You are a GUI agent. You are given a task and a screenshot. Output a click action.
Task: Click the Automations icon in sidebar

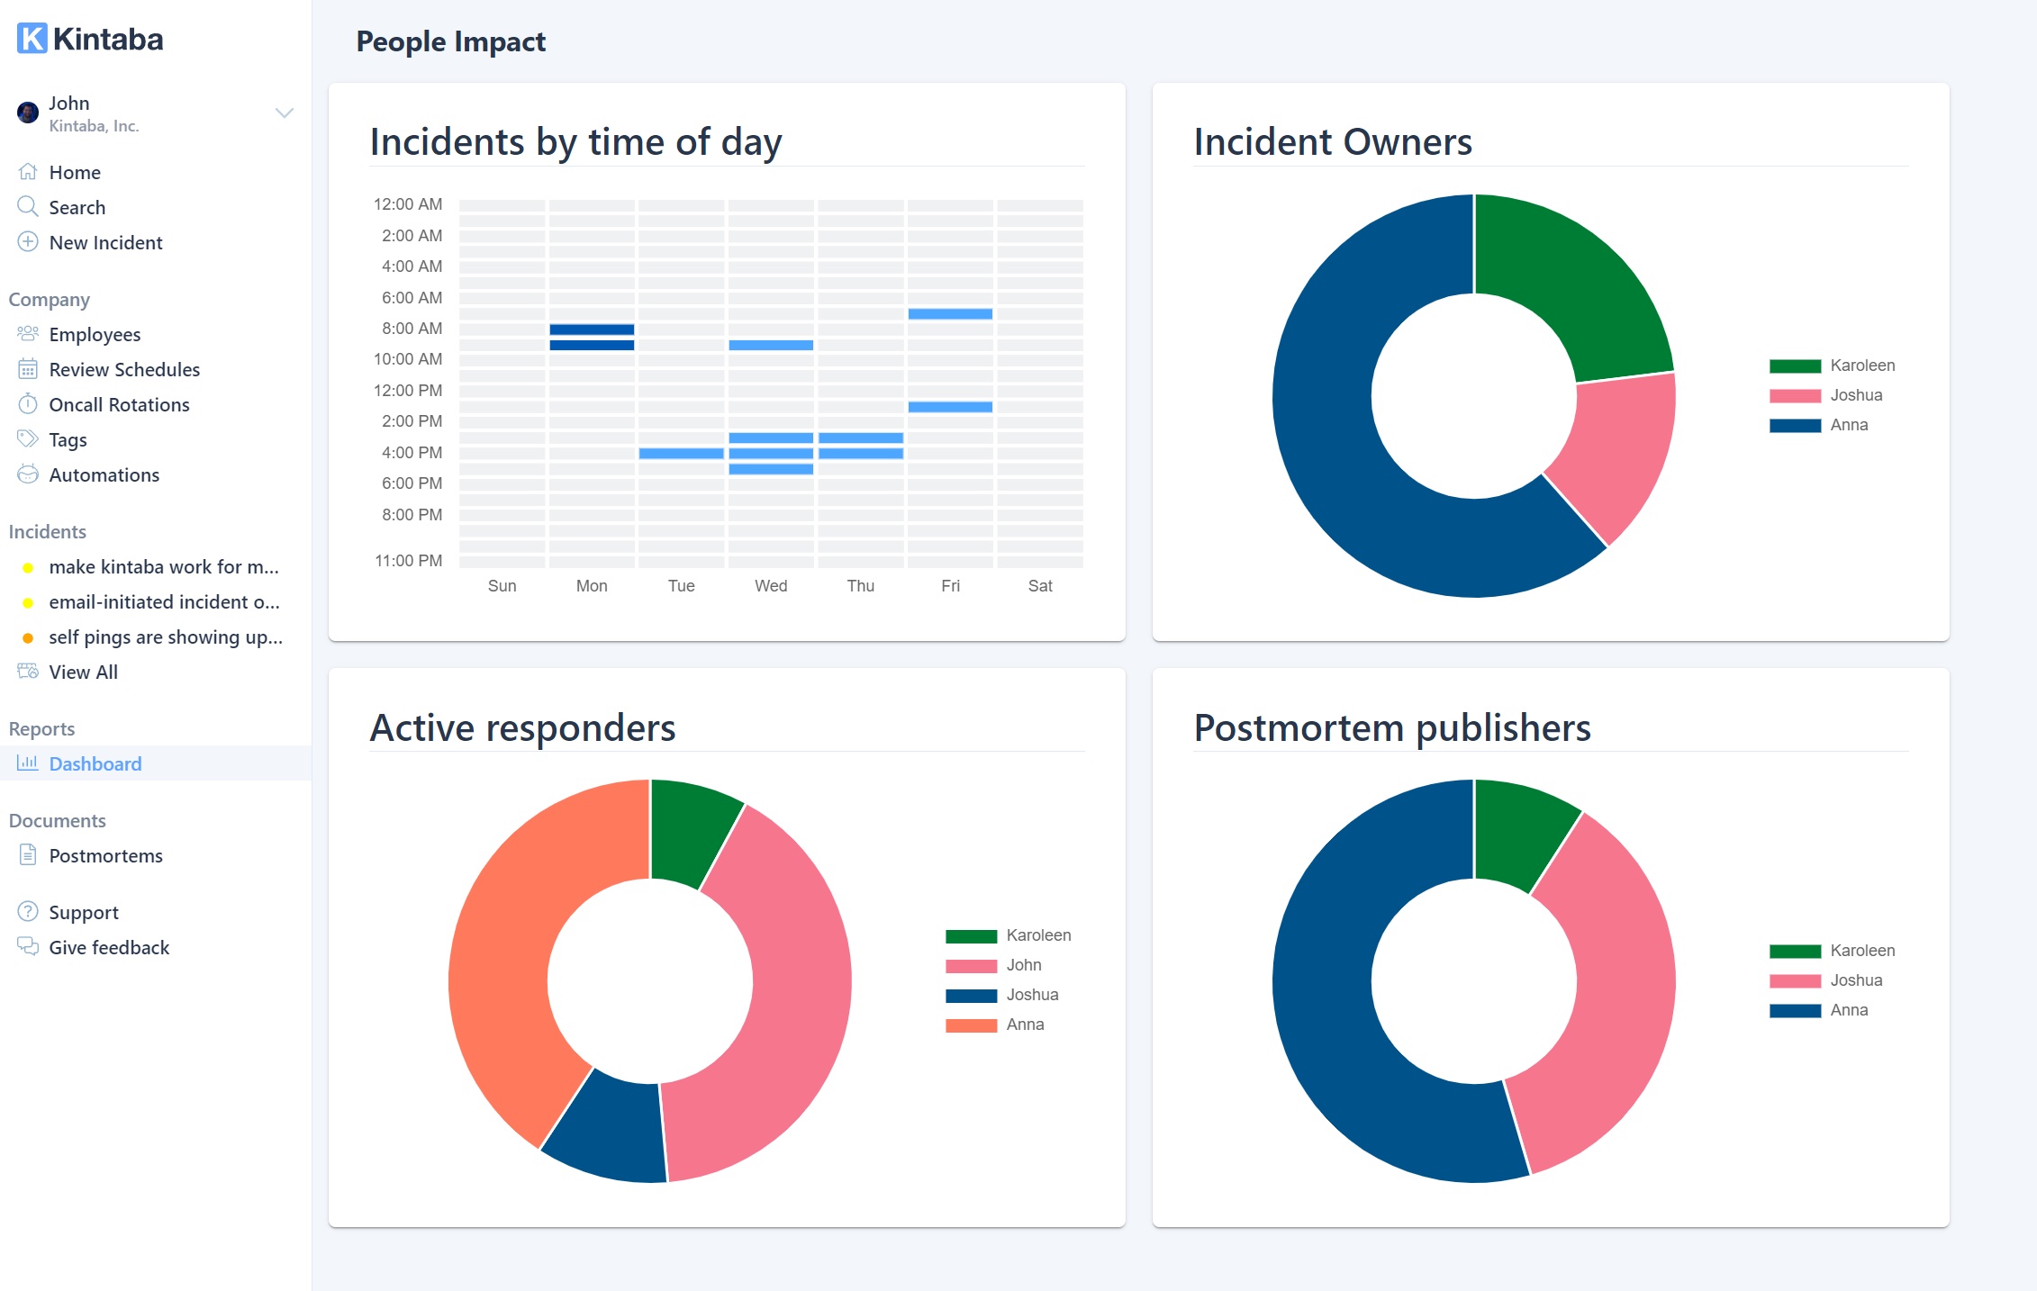point(28,474)
